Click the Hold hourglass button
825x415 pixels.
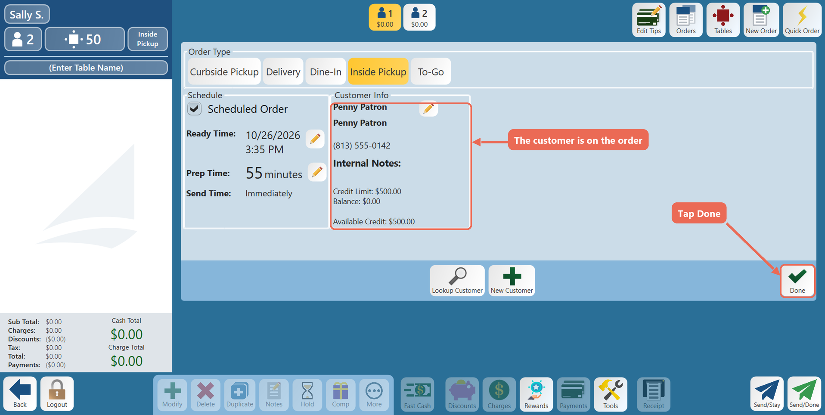click(x=307, y=395)
